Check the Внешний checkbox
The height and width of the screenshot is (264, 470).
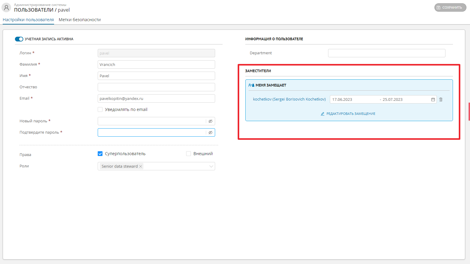pyautogui.click(x=189, y=154)
